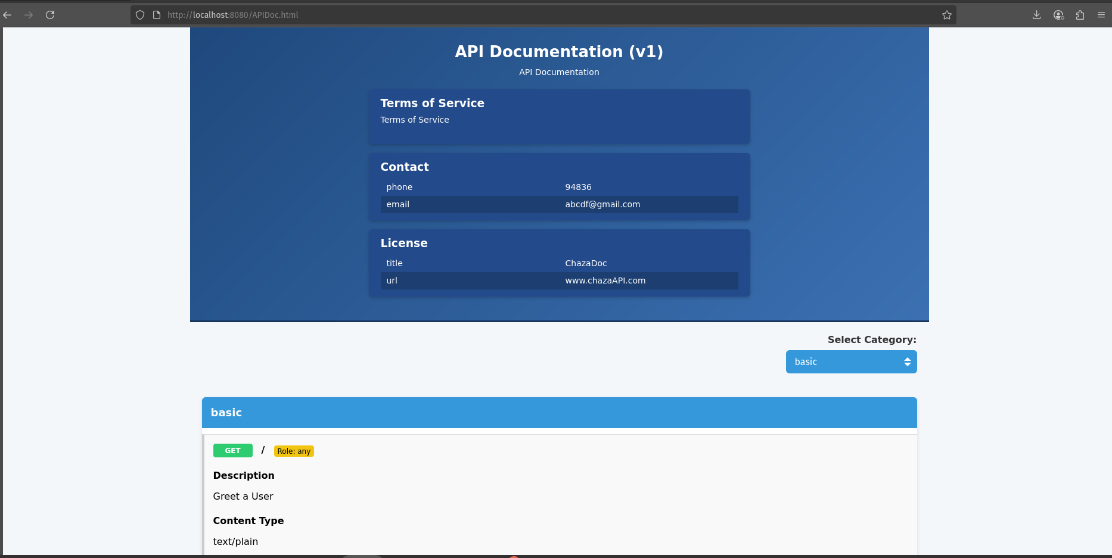This screenshot has width=1112, height=558.
Task: Open the extensions puzzle icon
Action: point(1080,15)
